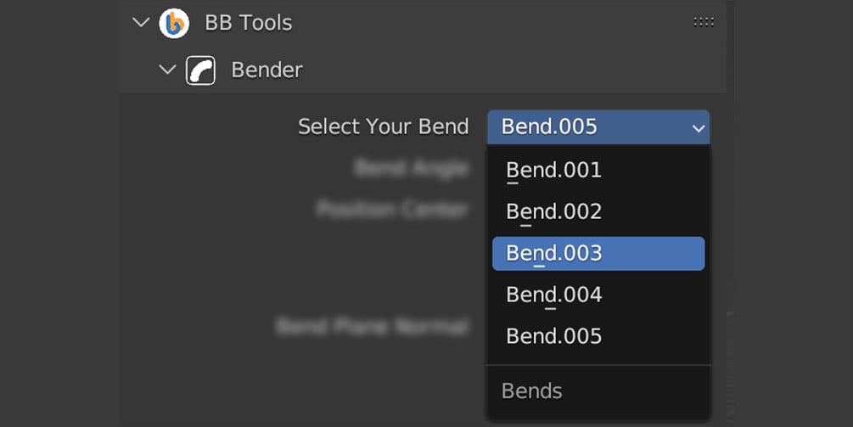Click the Bender pipe bend icon

coord(201,70)
